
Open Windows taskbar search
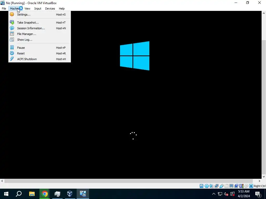tap(19, 194)
